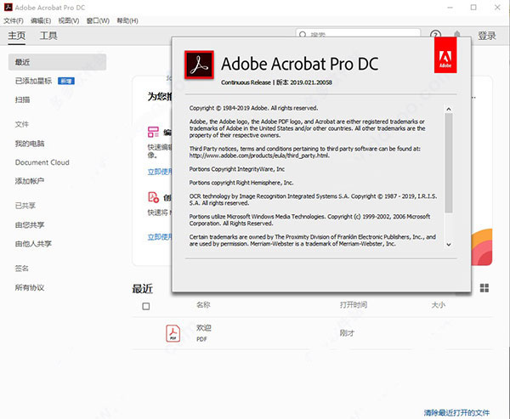The image size is (510, 419).
Task: Close the Acrobat window
Action: pos(497,7)
